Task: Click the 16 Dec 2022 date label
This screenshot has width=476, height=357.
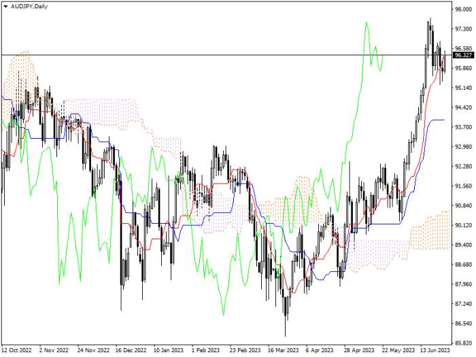Action: click(x=131, y=350)
